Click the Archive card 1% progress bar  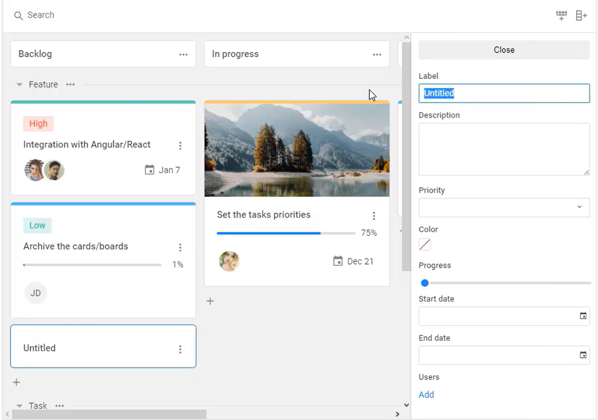pos(92,265)
